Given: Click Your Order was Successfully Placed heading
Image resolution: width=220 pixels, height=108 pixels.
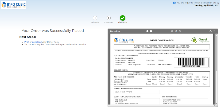Looking at the screenshot, I should [53, 30].
